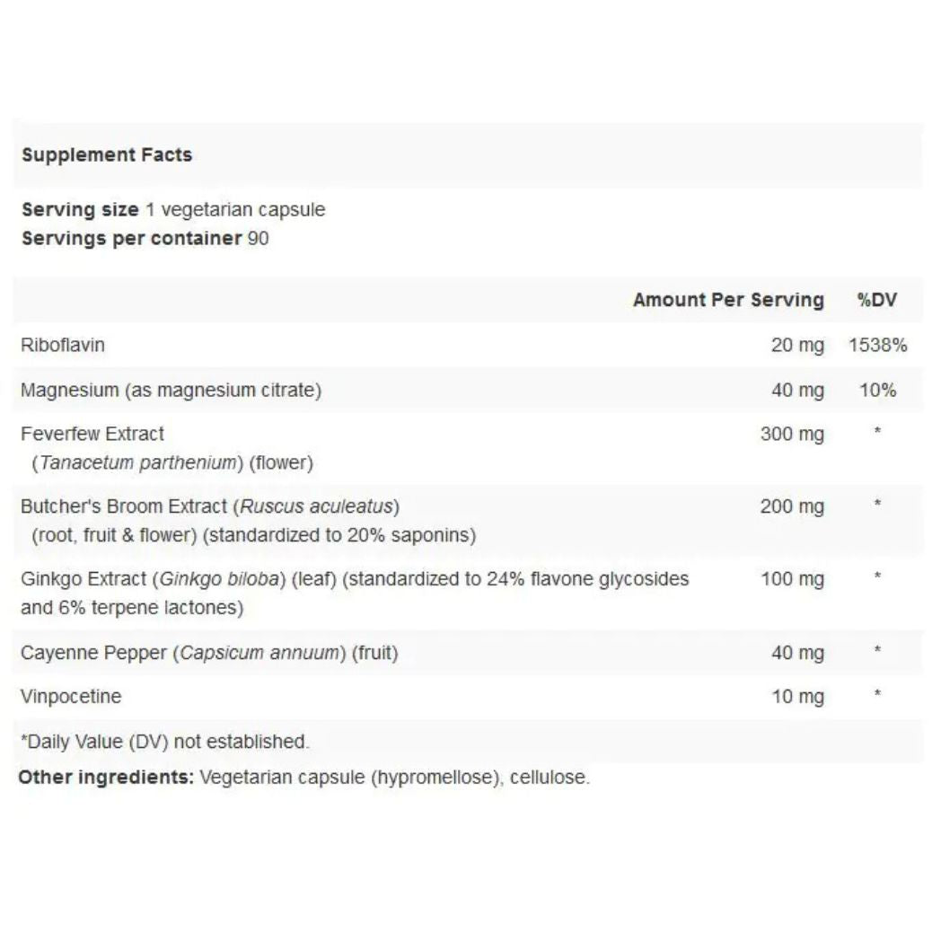
Task: Select the Magnesium (as magnesium citrate) row
Action: click(x=171, y=391)
